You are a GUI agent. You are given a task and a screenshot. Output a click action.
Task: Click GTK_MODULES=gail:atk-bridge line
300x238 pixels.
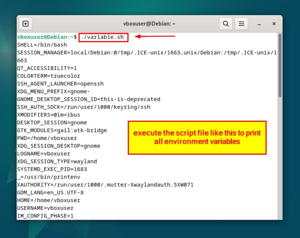[x=62, y=130]
